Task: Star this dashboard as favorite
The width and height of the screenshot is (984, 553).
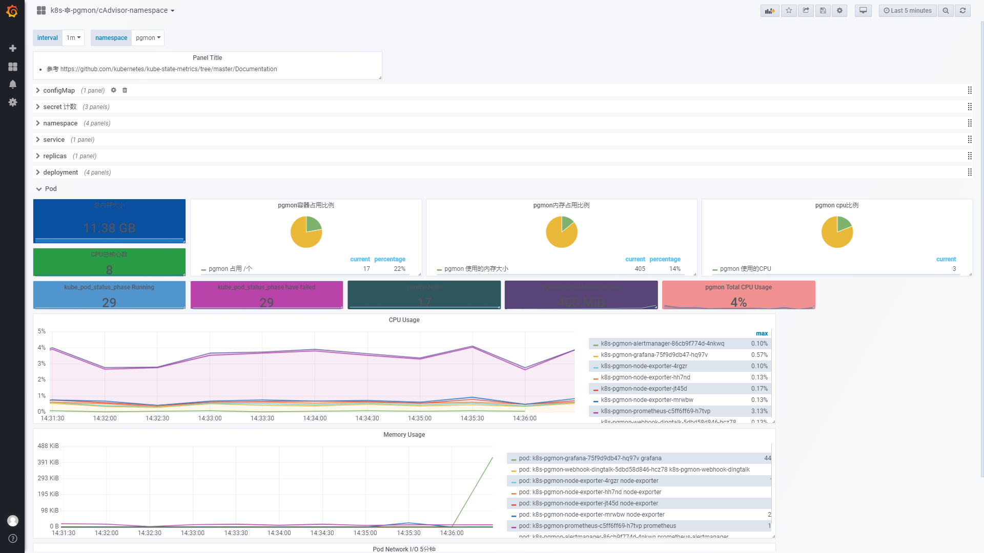Action: tap(789, 11)
